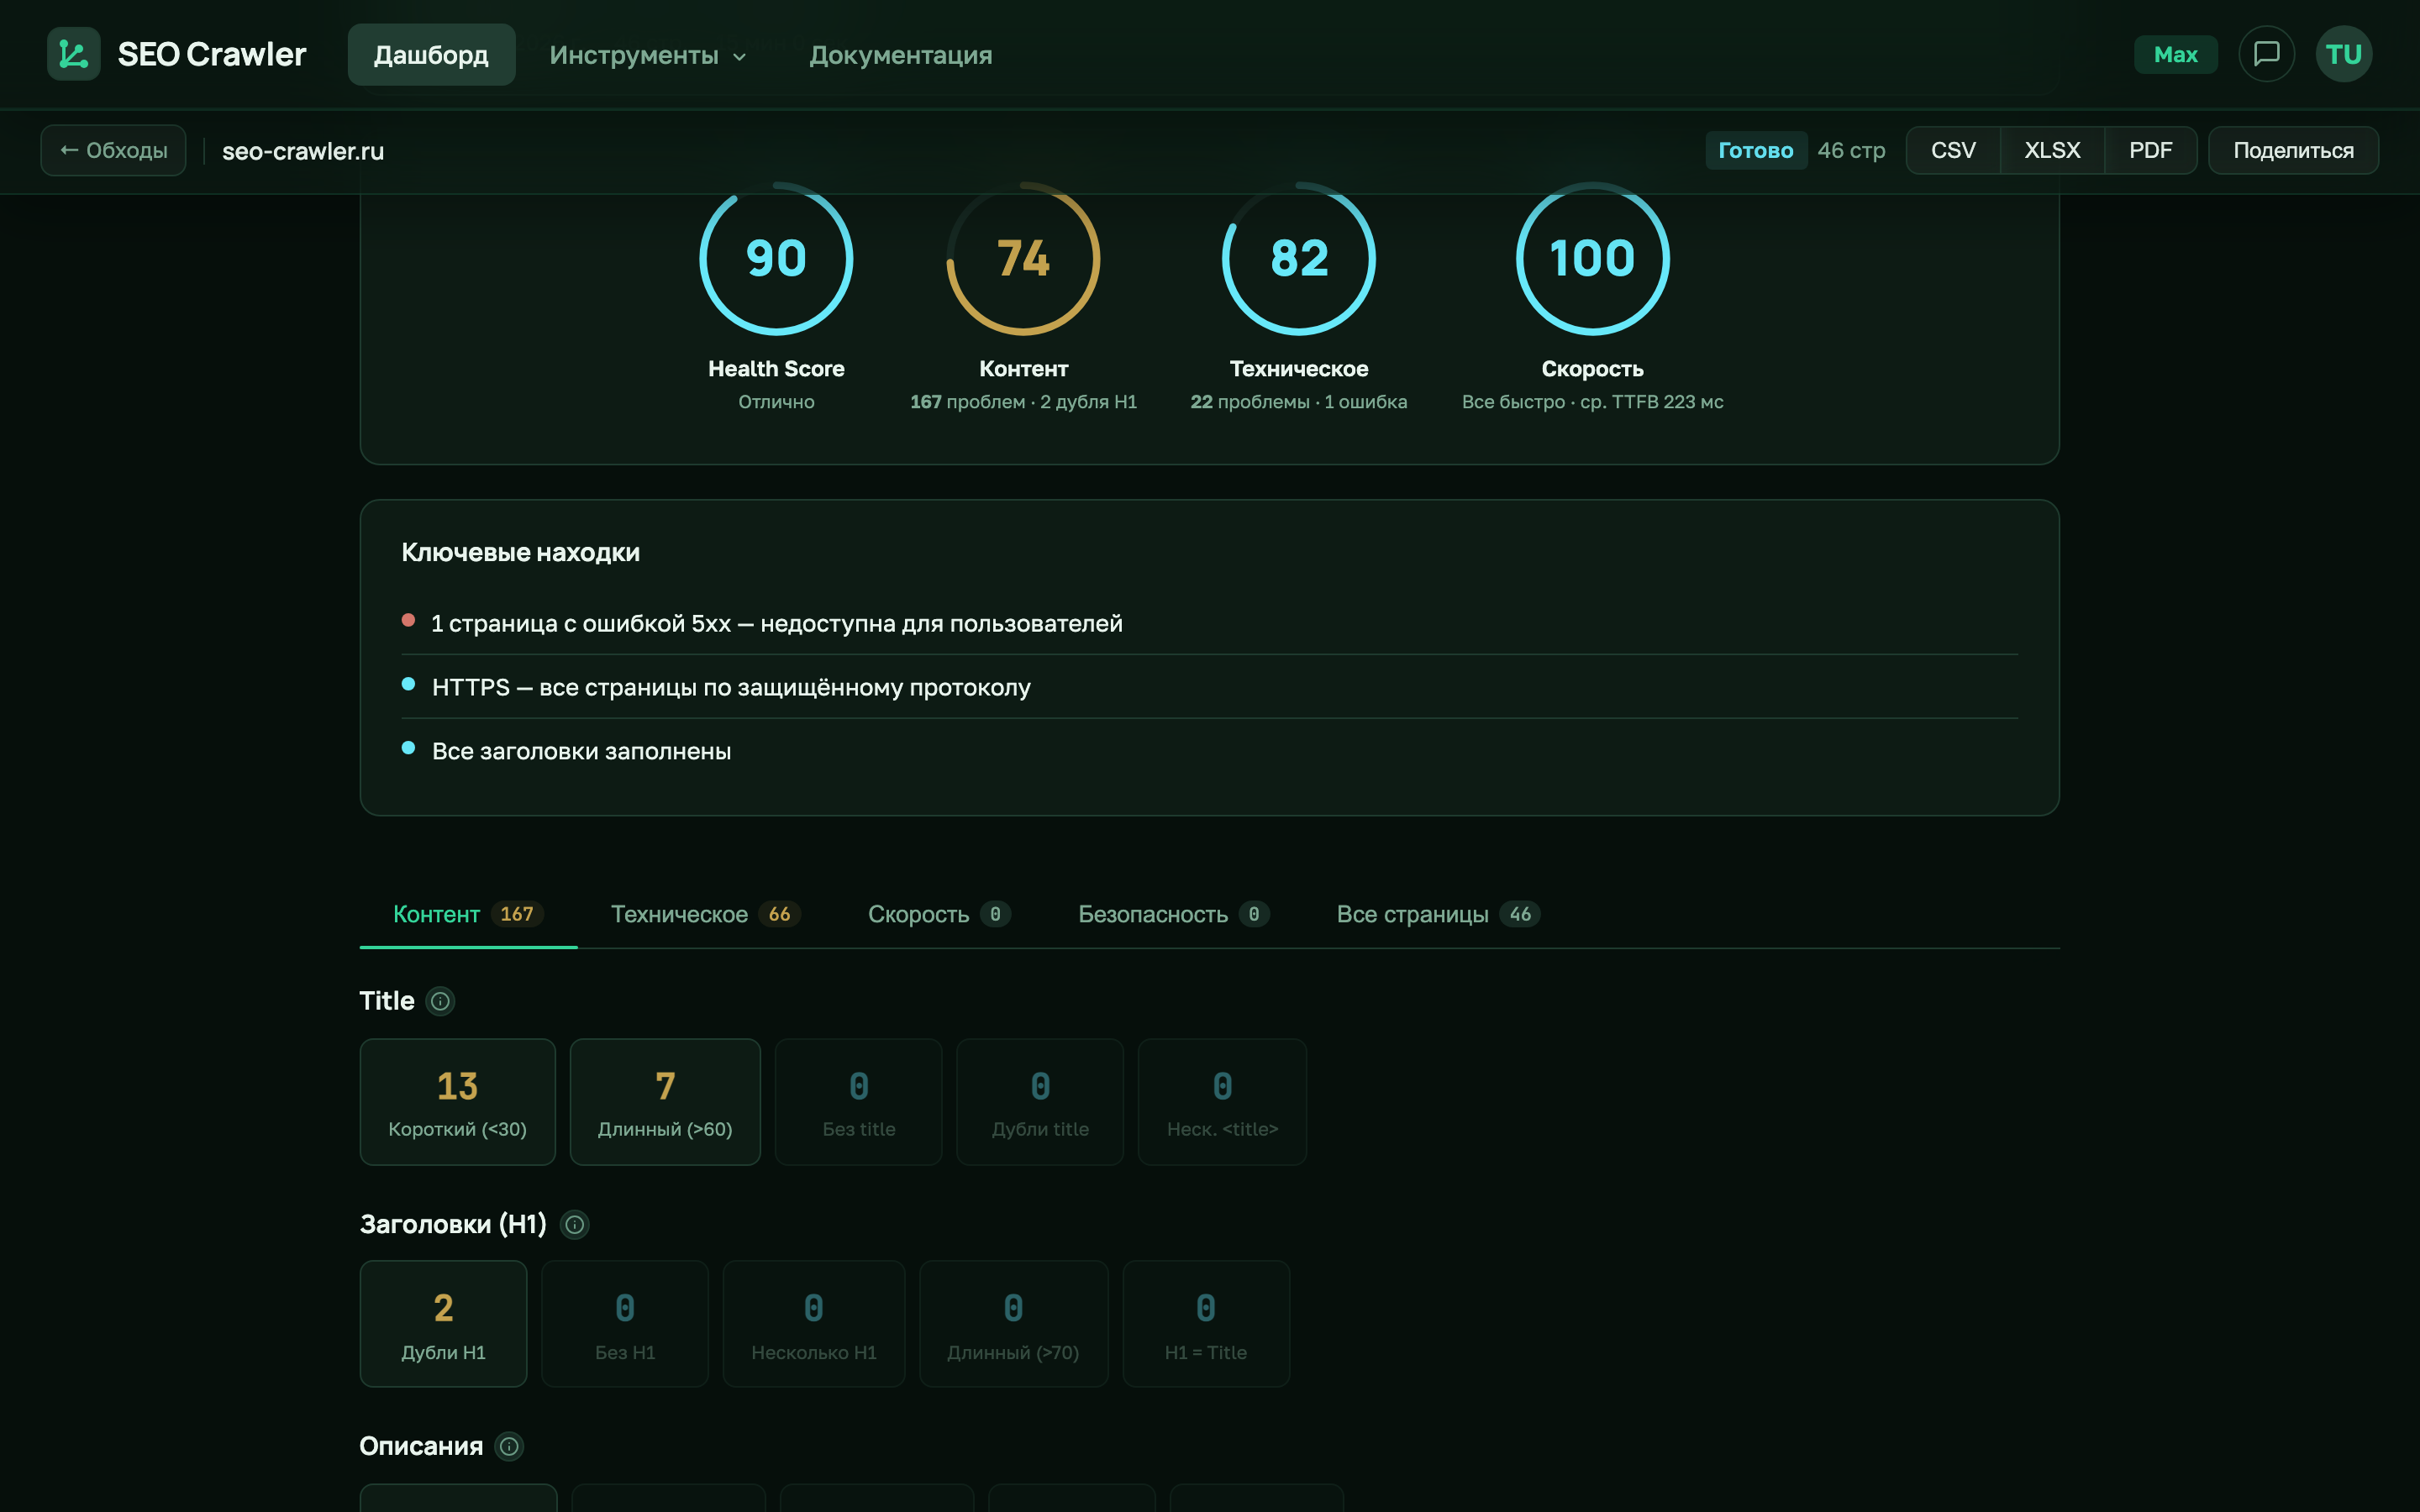Open the H1 = Title card
The image size is (2420, 1512).
[1206, 1324]
